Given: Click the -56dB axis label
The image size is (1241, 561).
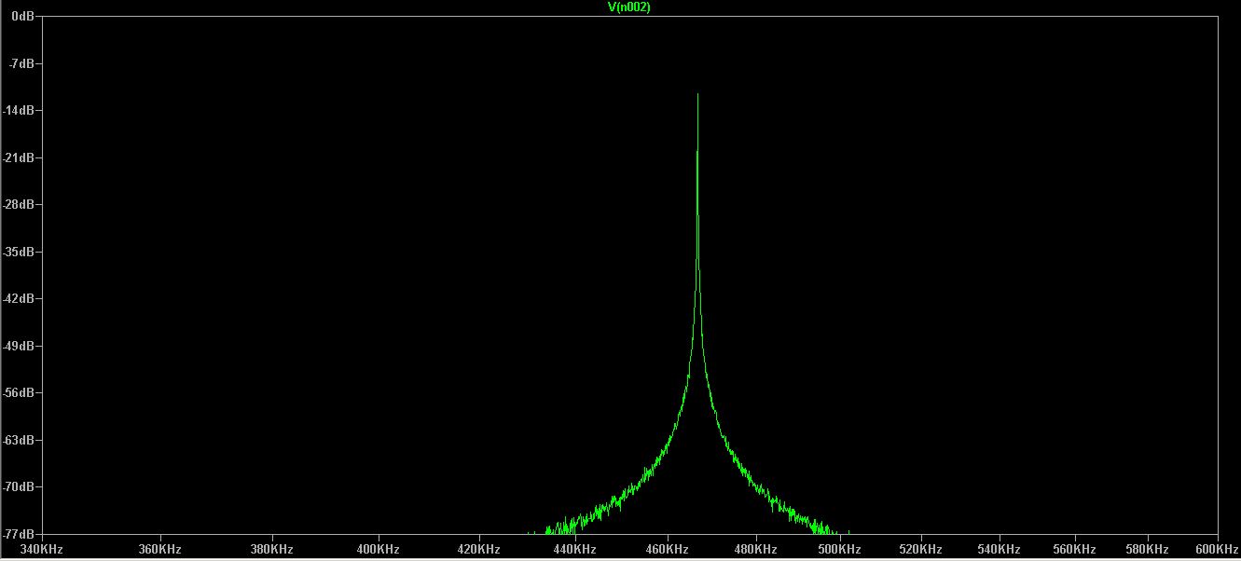Looking at the screenshot, I should [20, 392].
